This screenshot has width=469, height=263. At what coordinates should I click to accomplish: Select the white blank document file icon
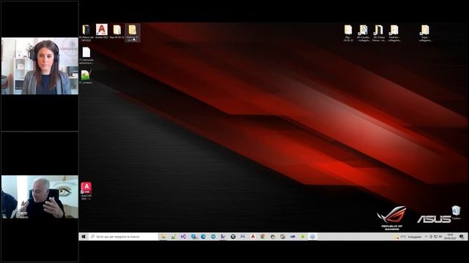tap(86, 56)
